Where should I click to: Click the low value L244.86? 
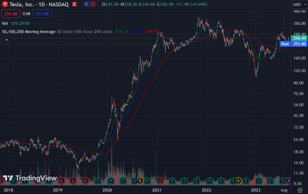pyautogui.click(x=147, y=4)
